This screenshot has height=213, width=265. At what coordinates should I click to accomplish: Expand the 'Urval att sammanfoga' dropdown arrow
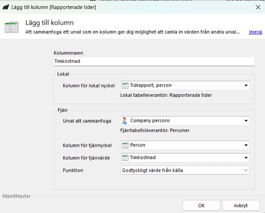[x=246, y=121]
